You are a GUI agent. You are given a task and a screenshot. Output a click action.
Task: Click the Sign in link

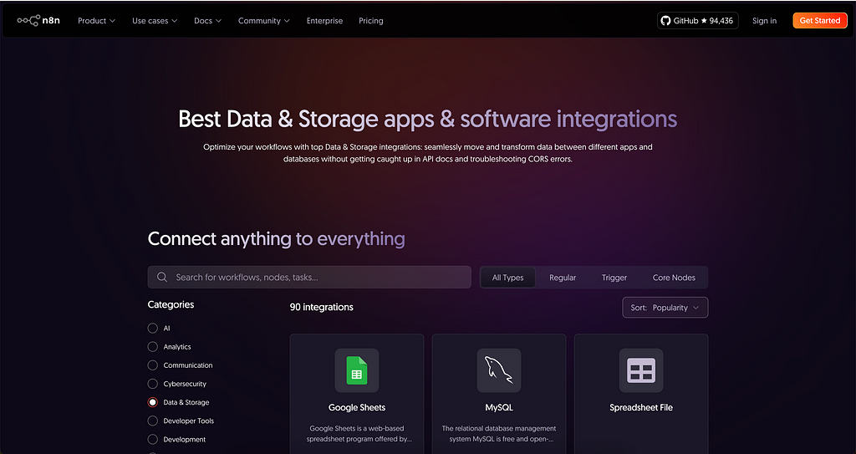tap(764, 21)
